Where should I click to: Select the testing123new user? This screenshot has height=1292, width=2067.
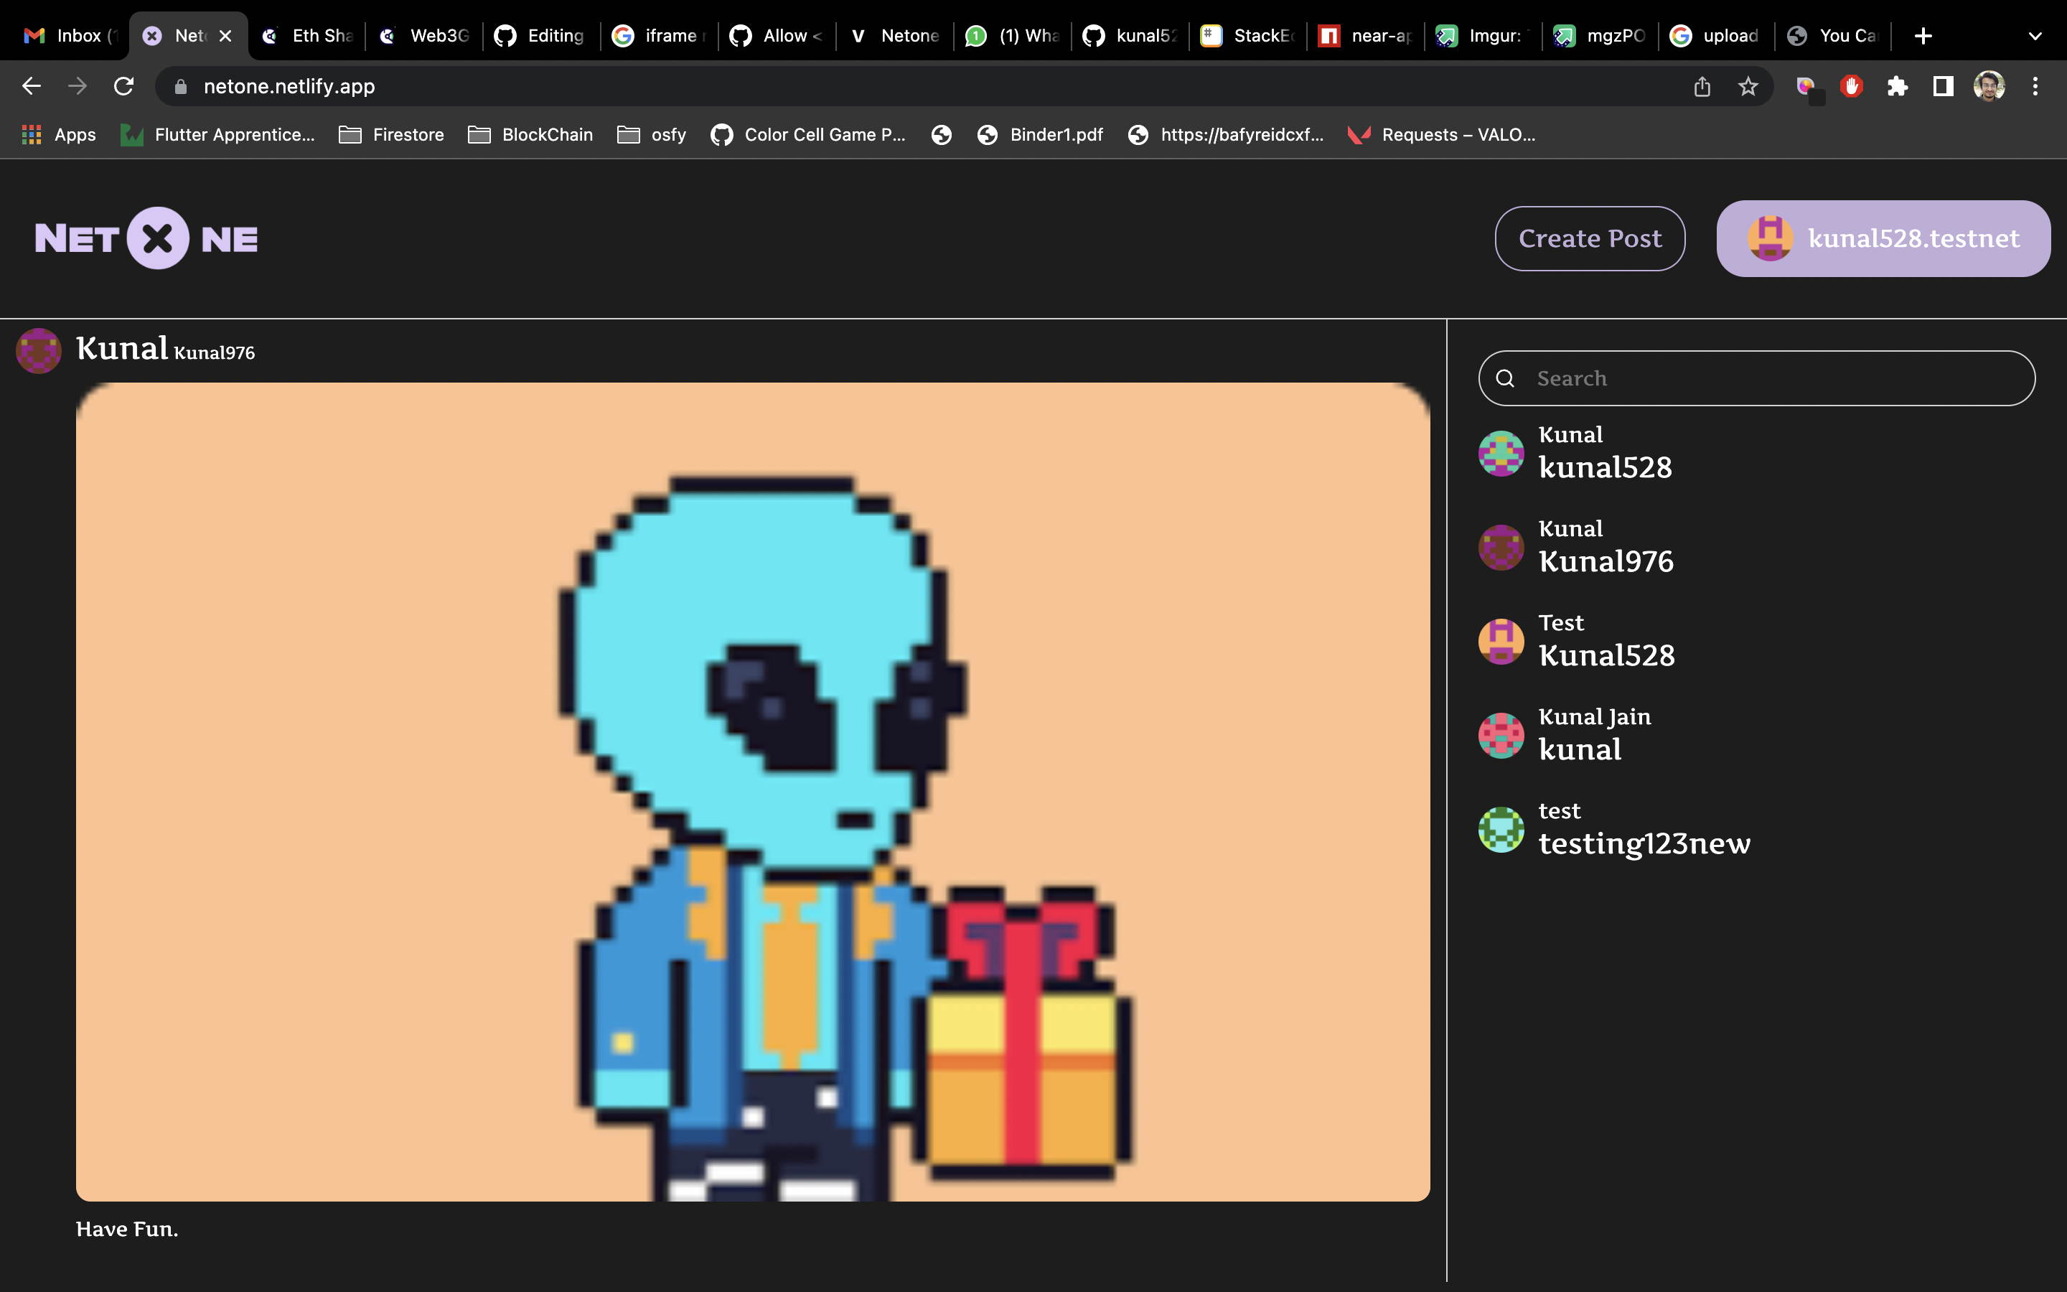[x=1644, y=843]
